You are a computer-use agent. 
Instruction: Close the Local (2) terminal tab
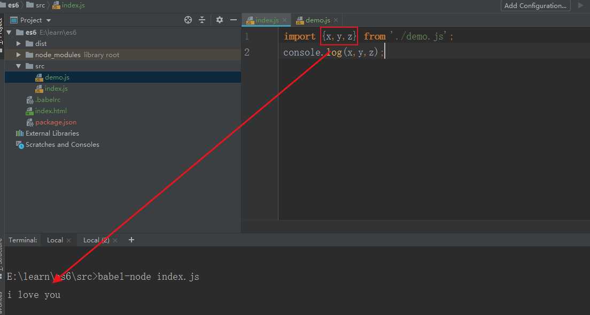[x=115, y=241]
